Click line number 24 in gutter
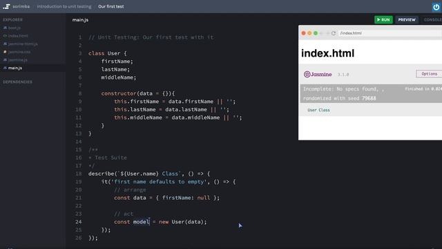The image size is (442, 249). 78,222
